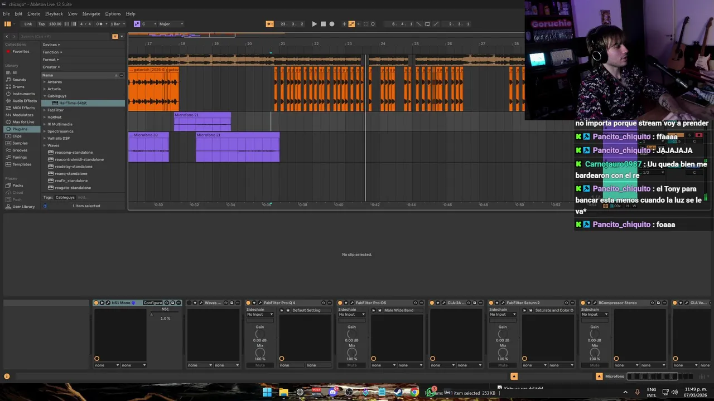Enable the Waves device activator
The width and height of the screenshot is (714, 401).
pyautogui.click(x=189, y=303)
